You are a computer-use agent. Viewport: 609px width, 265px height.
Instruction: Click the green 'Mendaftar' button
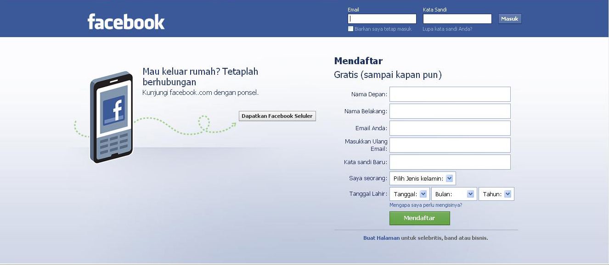(x=419, y=218)
